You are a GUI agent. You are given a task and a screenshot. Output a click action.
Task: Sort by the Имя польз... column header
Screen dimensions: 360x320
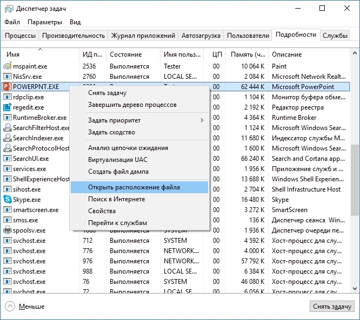click(182, 55)
